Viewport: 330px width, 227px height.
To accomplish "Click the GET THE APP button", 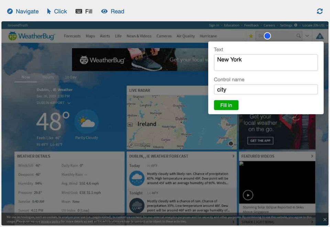I will 260,141.
